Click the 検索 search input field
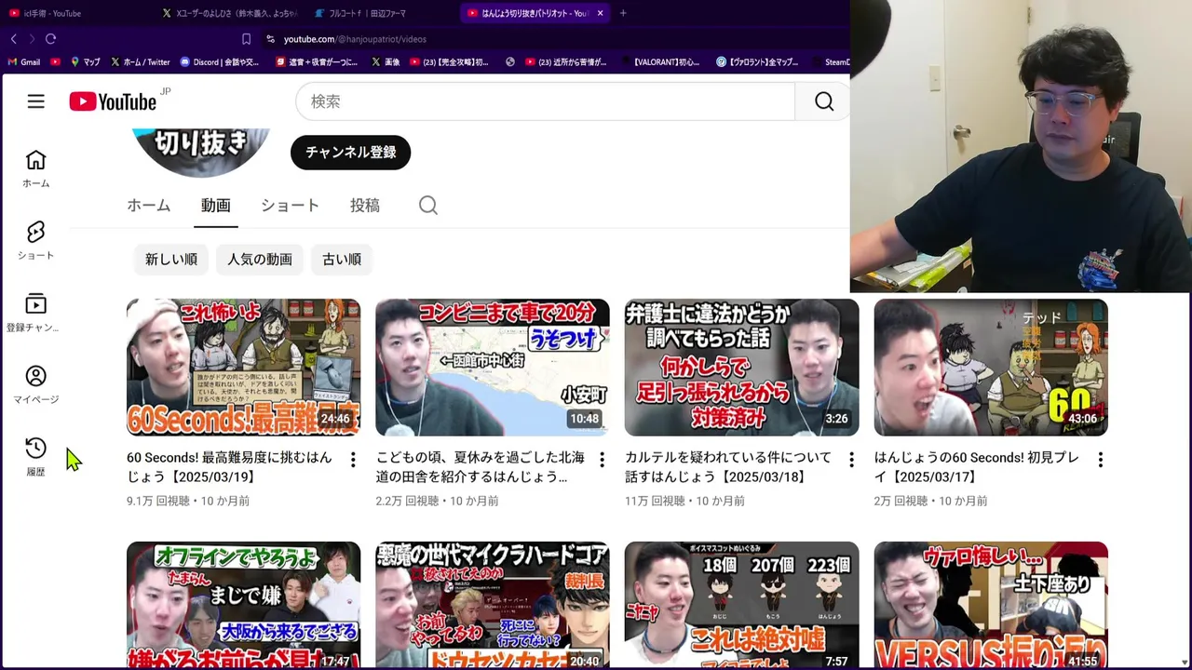Screen dimensions: 1192x670 coord(546,101)
